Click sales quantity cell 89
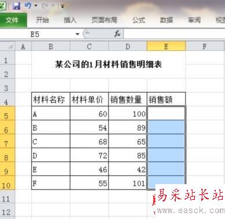Image resolution: width=225 pixels, height=219 pixels. click(x=128, y=127)
